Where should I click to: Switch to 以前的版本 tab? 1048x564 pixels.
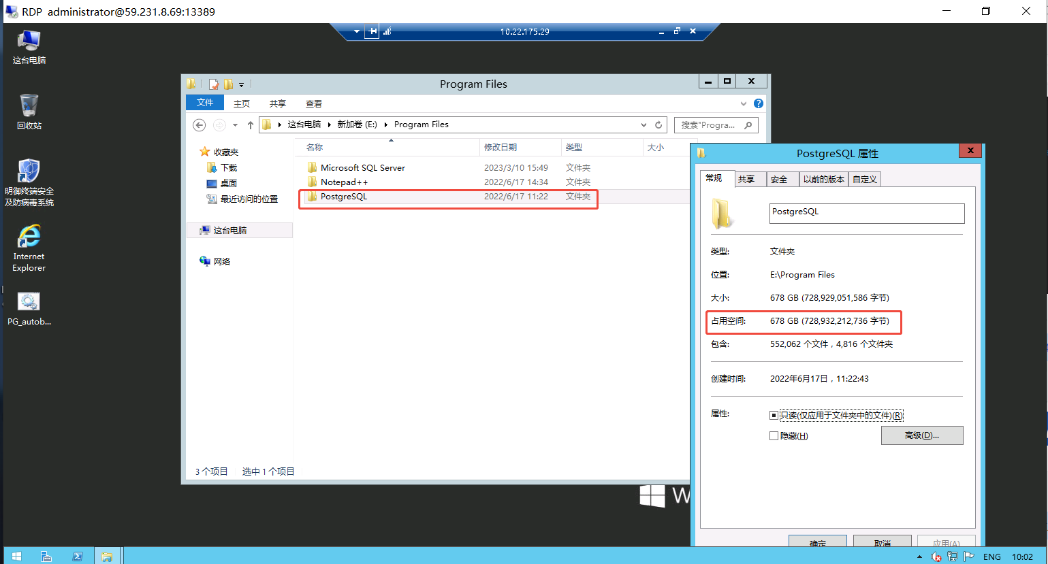(x=824, y=179)
